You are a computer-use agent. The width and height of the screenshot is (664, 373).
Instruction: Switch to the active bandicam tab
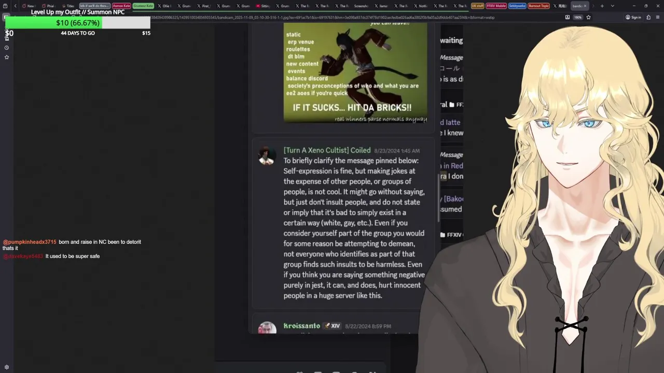point(577,6)
